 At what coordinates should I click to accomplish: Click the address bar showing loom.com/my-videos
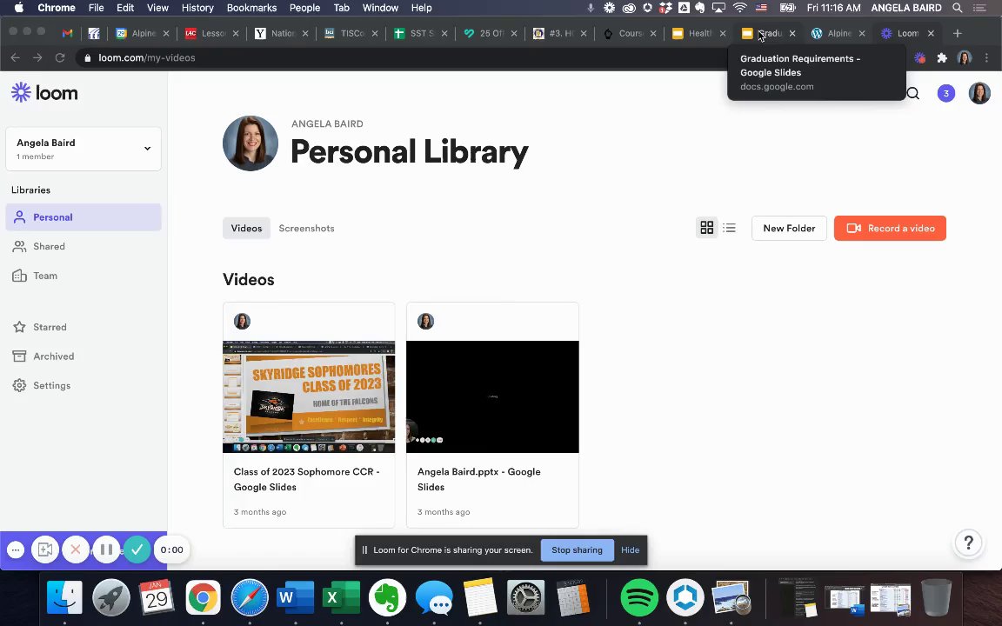[403, 57]
